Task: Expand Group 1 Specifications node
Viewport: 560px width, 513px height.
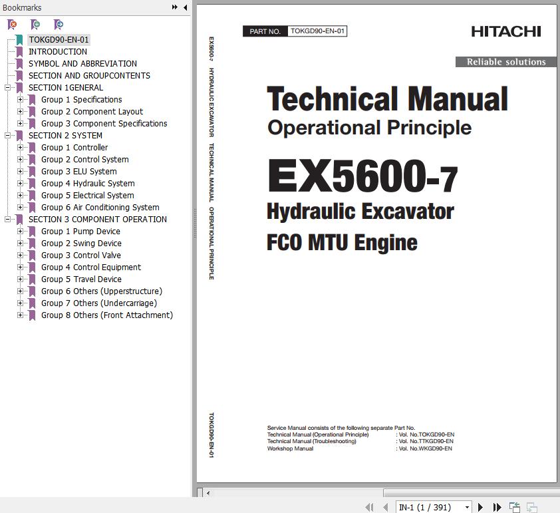Action: [21, 99]
